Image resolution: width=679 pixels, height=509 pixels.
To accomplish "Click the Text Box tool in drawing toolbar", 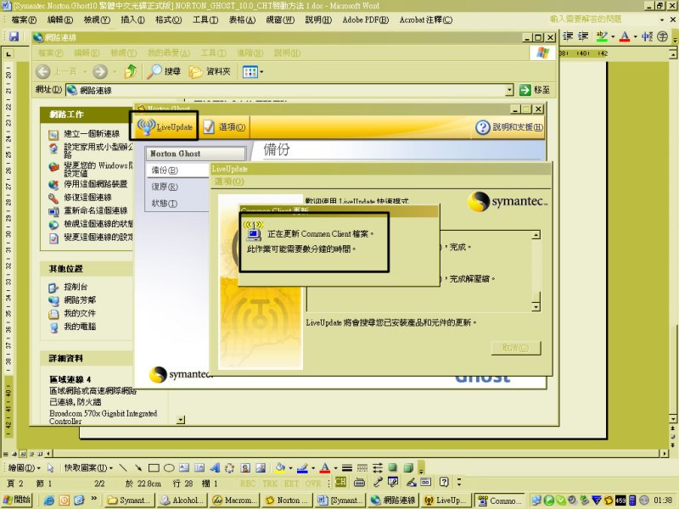I will coord(184,468).
